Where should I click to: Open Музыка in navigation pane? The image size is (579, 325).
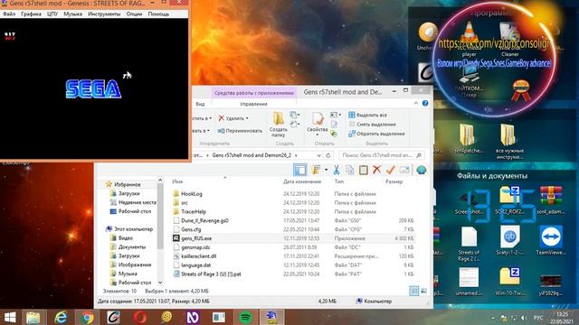click(128, 274)
